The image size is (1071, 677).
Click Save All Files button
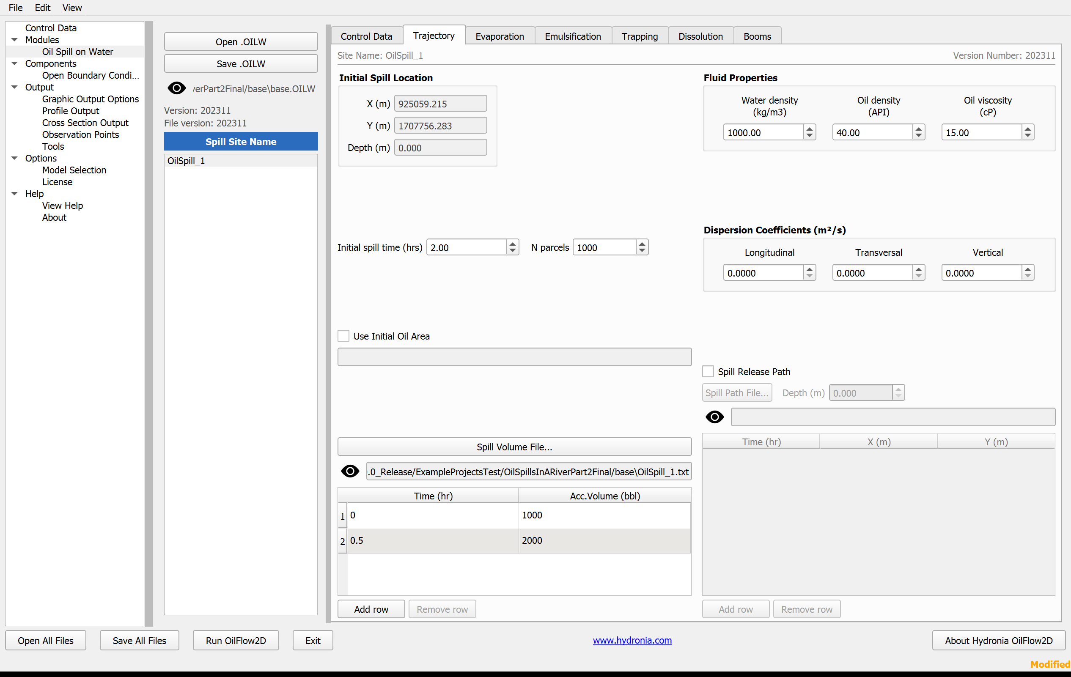tap(139, 640)
